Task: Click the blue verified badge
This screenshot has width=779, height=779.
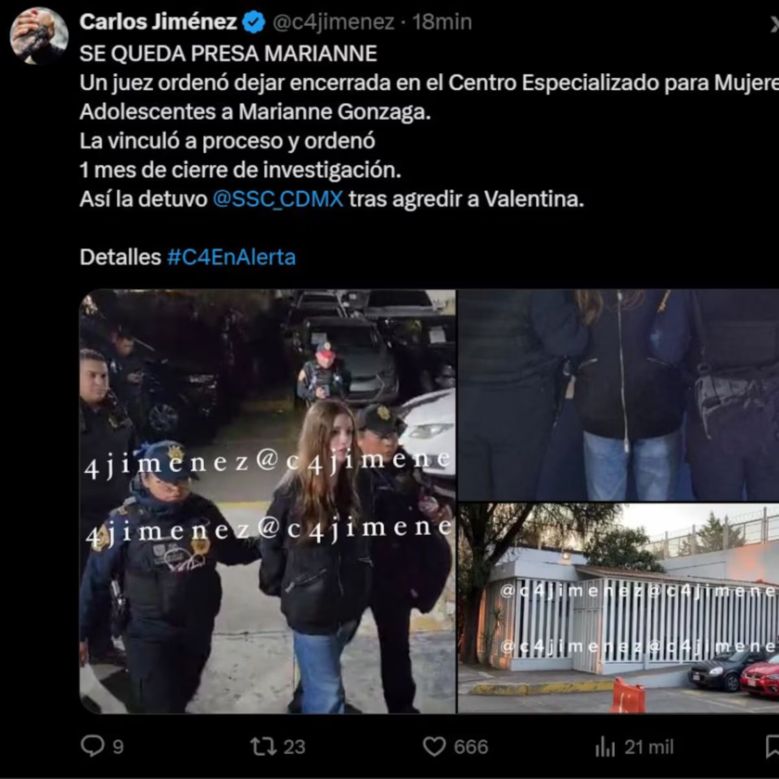Action: 254,22
